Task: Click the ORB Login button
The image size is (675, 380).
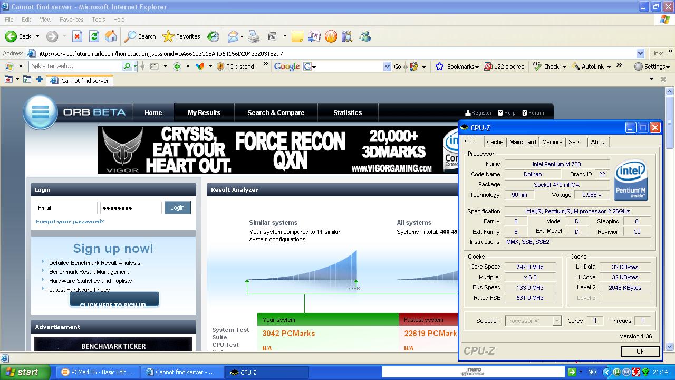Action: (177, 207)
